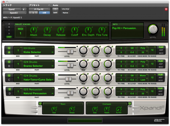This screenshot has width=170, height=126.
Task: Open MIDI channel dropdown for part A
Action: (18, 50)
